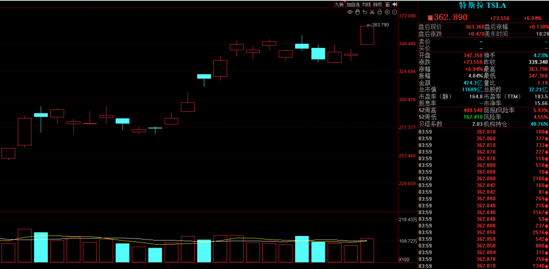The height and width of the screenshot is (269, 549).
Task: Select the scissors cut tool
Action: pos(372,12)
